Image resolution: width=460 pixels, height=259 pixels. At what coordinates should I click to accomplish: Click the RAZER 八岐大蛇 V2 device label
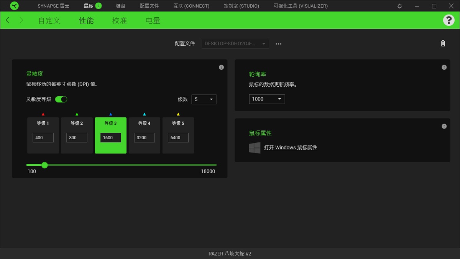coord(230,254)
